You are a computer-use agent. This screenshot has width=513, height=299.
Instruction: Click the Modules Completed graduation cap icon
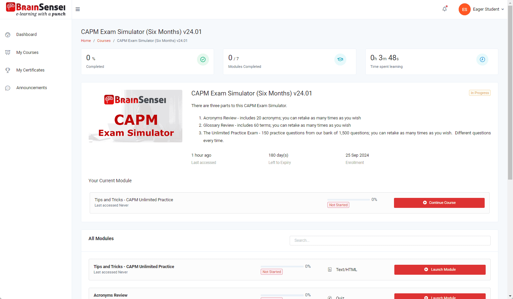(340, 60)
